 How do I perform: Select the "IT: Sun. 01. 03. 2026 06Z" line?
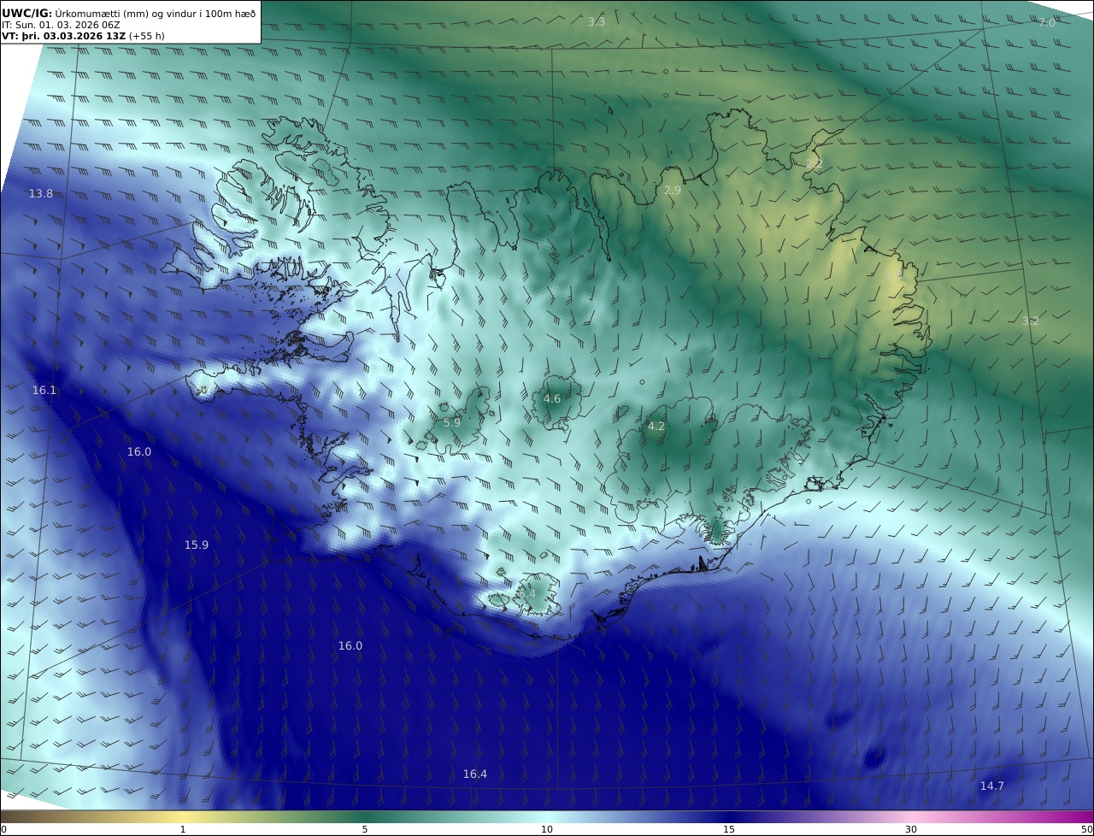point(61,25)
